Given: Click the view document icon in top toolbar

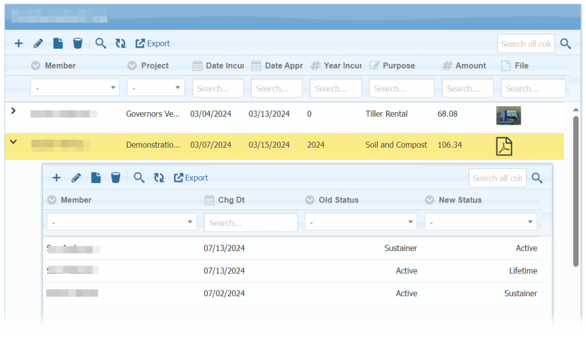Looking at the screenshot, I should coord(58,43).
